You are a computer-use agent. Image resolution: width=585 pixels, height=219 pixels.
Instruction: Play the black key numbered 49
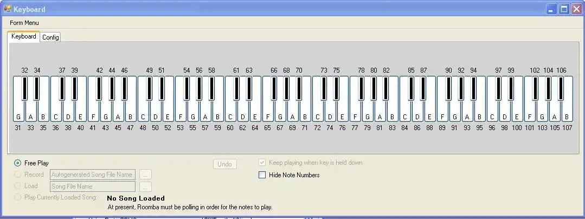[x=149, y=88]
